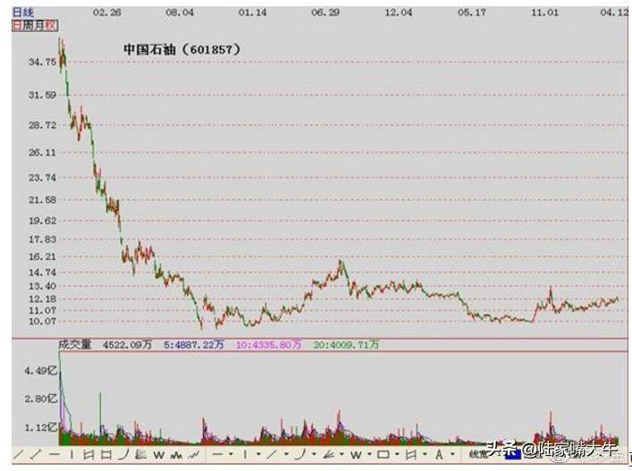Click the 11.01 date marker on axis
The height and width of the screenshot is (471, 632).
pos(545,13)
